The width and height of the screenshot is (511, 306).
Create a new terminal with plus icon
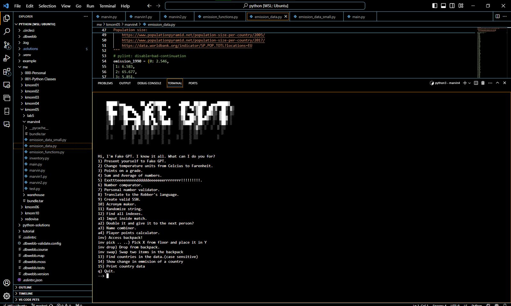465,83
